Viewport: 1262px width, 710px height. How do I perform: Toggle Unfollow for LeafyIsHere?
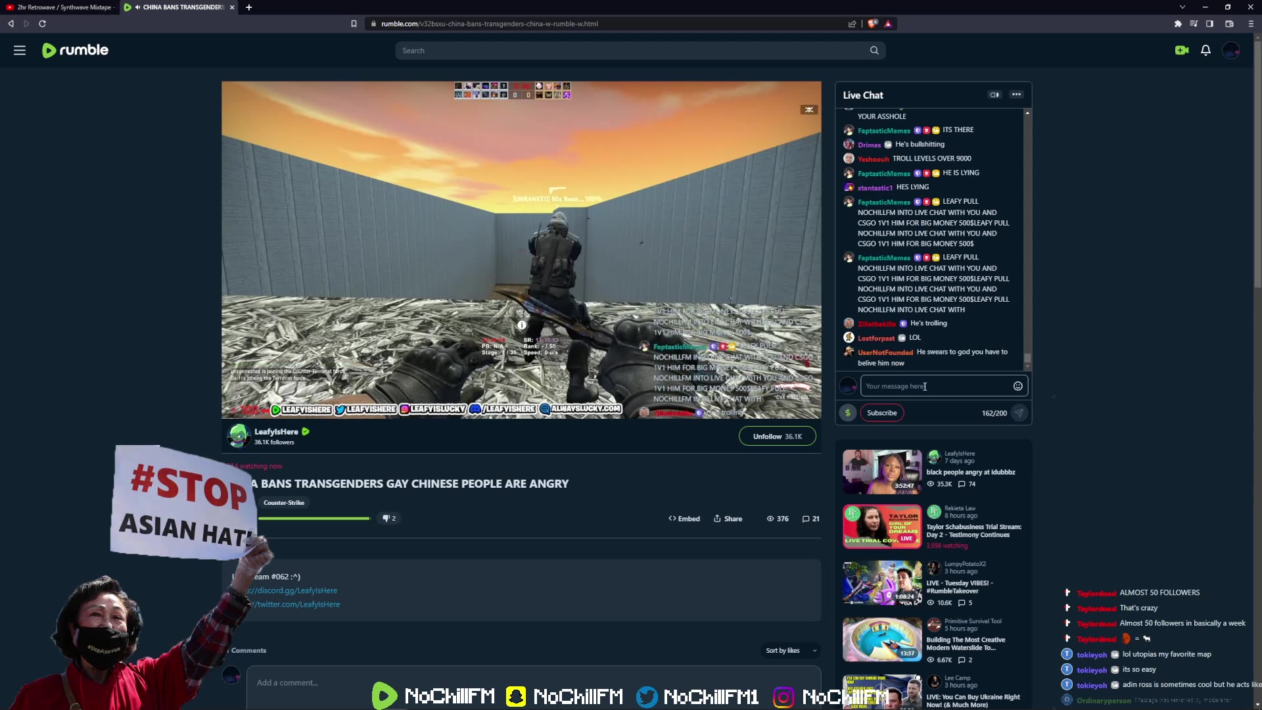[777, 437]
